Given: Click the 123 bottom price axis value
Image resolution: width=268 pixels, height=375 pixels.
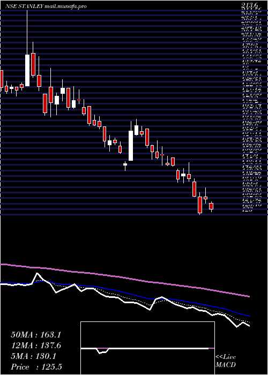Looking at the screenshot, I should (x=247, y=210).
